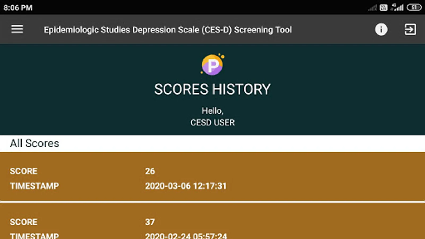Open the hamburger navigation menu
425x239 pixels.
point(17,29)
